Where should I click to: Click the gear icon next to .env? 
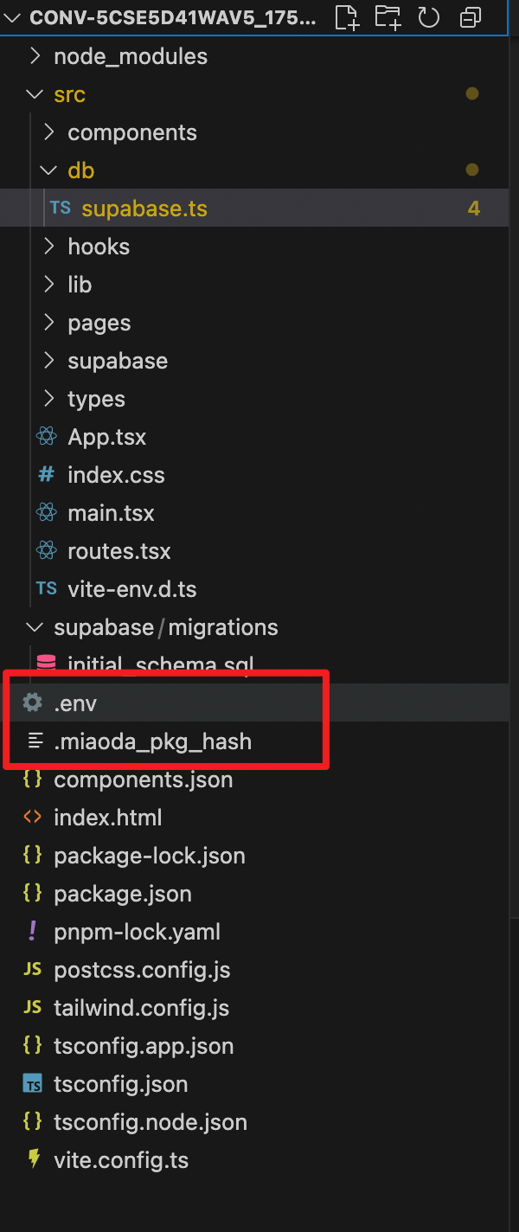32,703
